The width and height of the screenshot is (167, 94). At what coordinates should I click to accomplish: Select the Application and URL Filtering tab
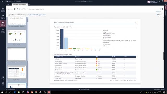pos(19,5)
